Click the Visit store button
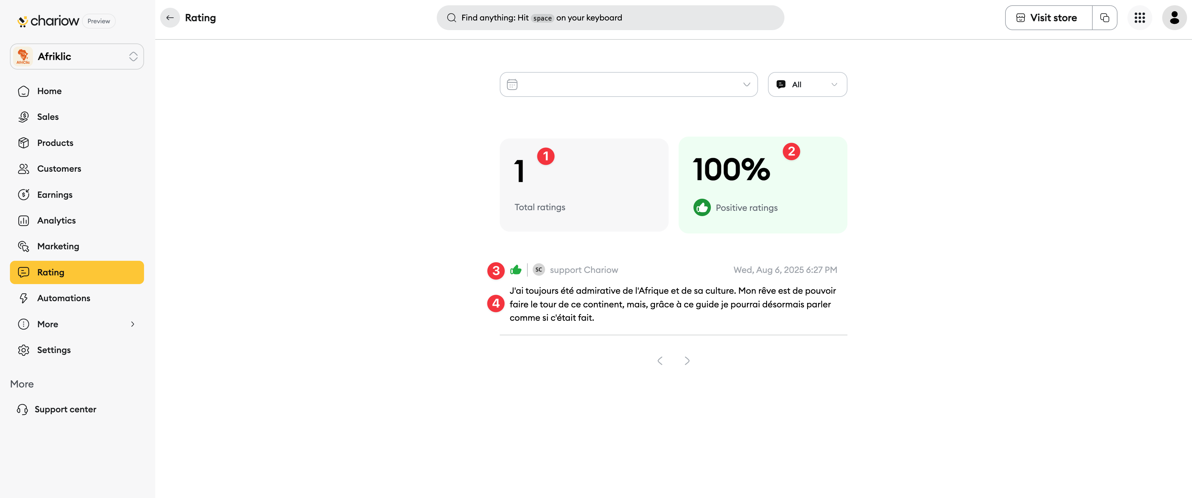This screenshot has width=1192, height=498. click(1049, 18)
